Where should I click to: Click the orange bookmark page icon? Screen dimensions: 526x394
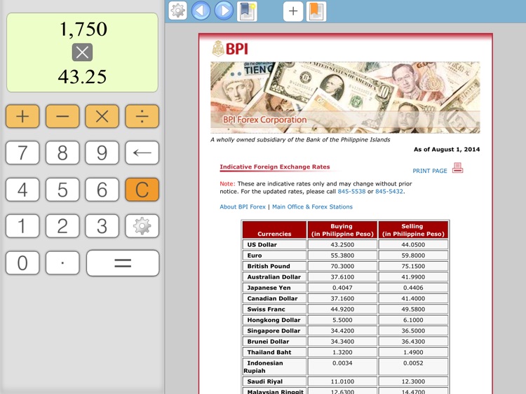[x=316, y=11]
